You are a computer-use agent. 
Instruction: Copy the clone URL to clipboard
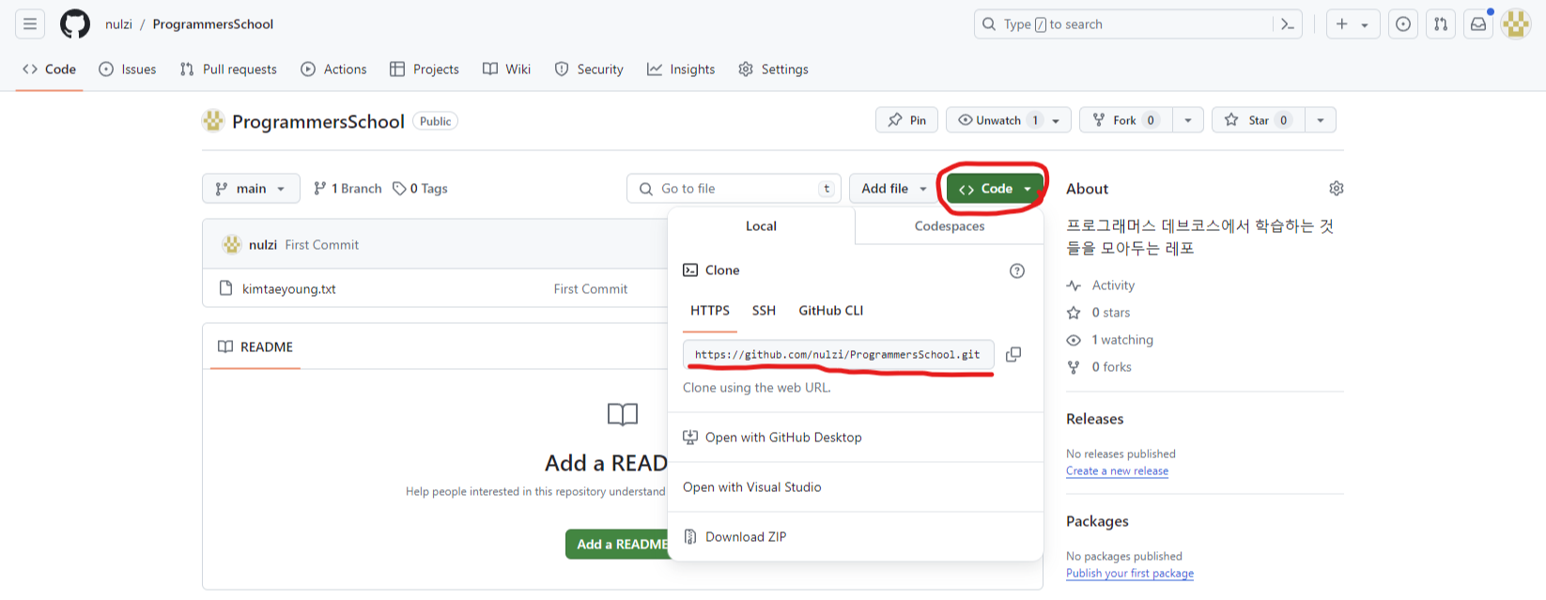coord(1013,355)
